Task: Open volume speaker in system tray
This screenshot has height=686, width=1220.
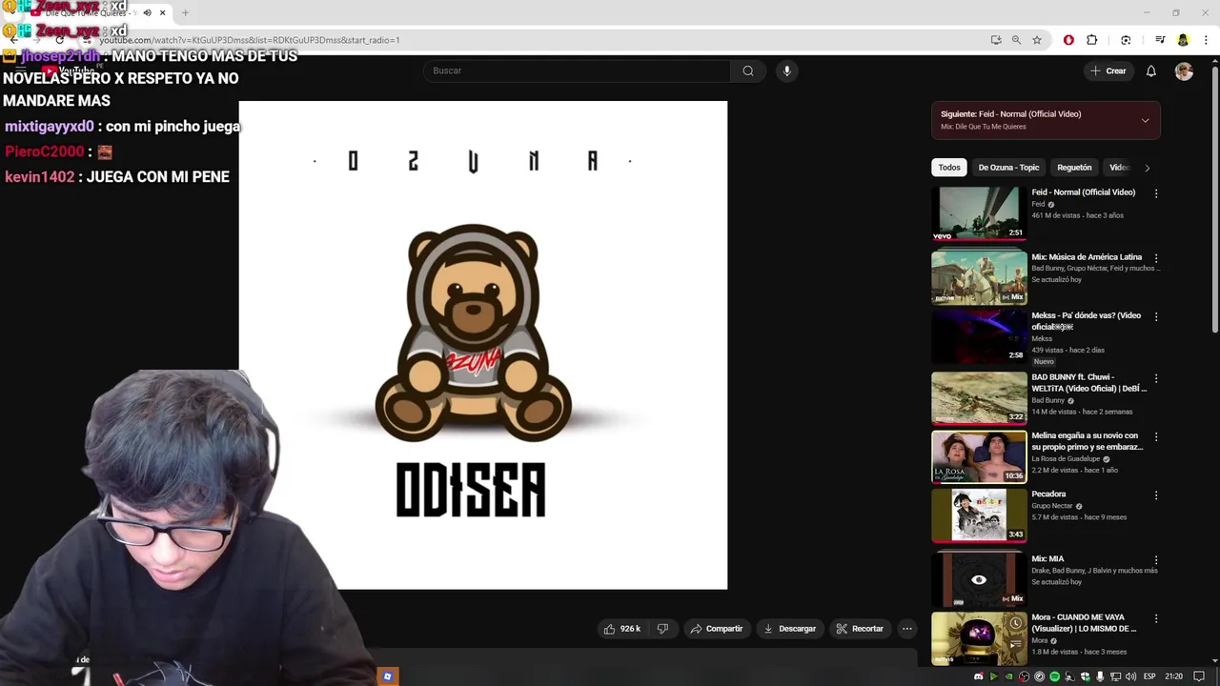Action: tap(1130, 676)
